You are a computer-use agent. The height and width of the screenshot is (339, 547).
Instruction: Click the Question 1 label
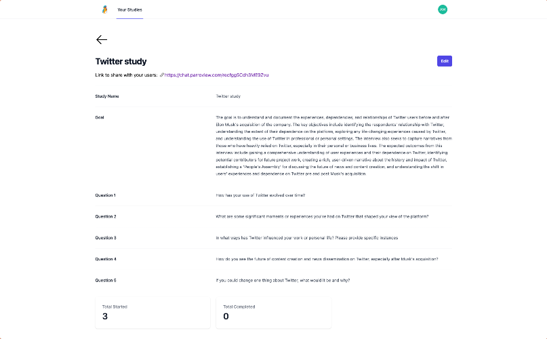pos(106,195)
